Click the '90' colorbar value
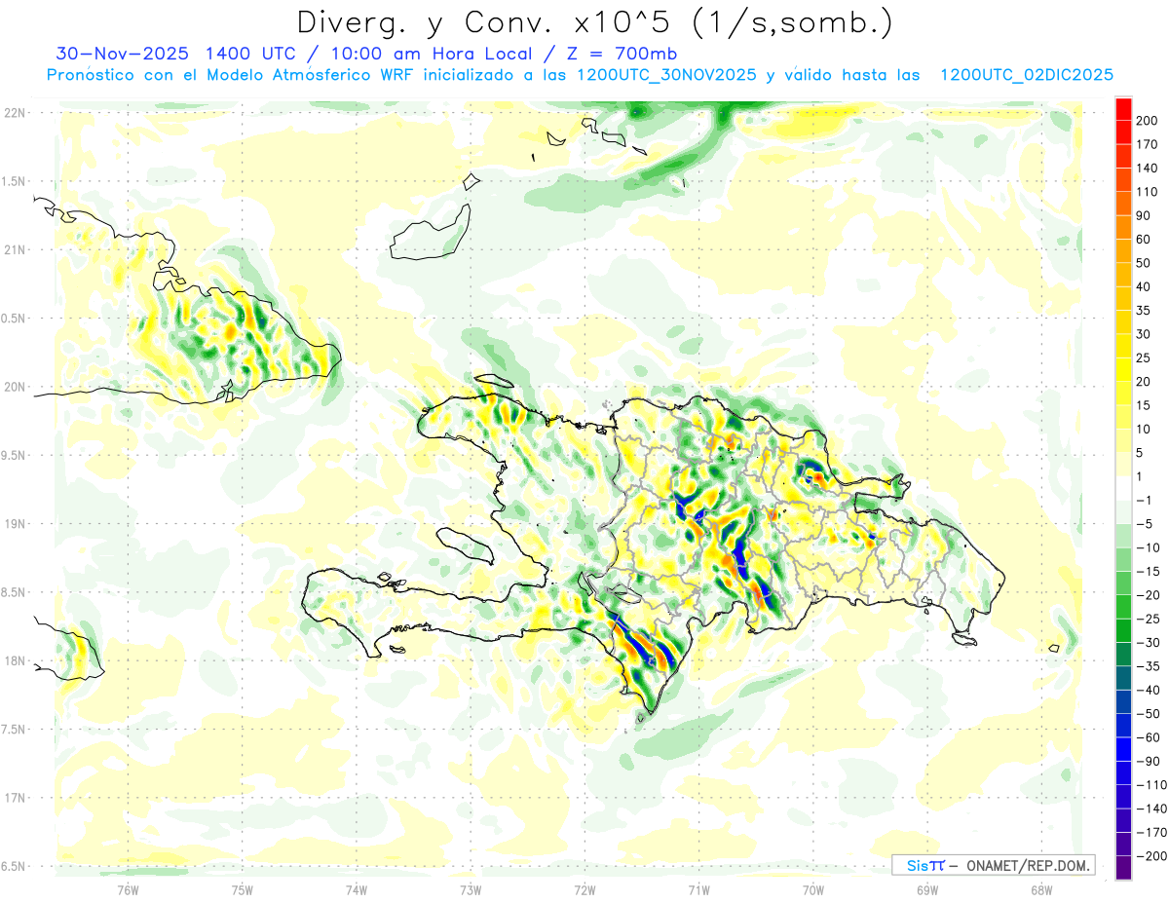 coord(1144,215)
